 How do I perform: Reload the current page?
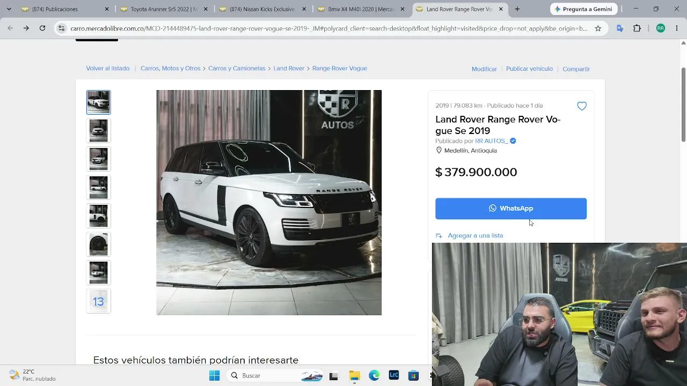point(42,28)
